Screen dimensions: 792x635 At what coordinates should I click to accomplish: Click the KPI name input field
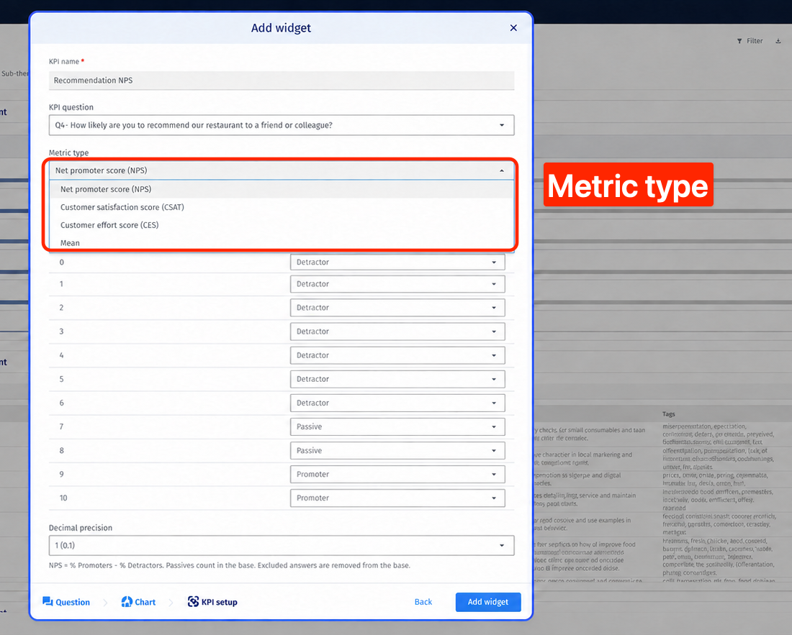point(282,81)
